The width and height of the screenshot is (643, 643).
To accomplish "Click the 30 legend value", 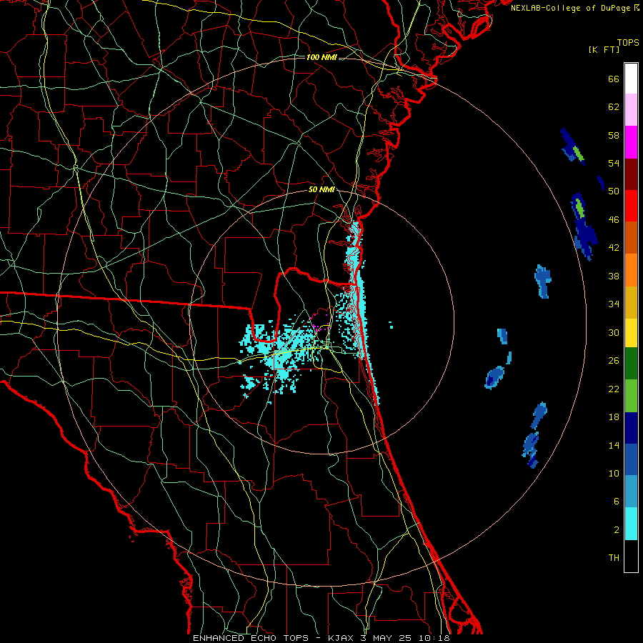I will coord(614,333).
